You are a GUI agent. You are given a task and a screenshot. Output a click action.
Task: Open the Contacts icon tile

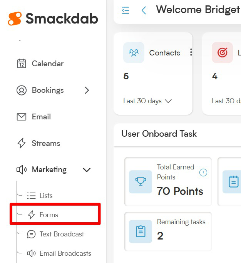click(x=134, y=53)
